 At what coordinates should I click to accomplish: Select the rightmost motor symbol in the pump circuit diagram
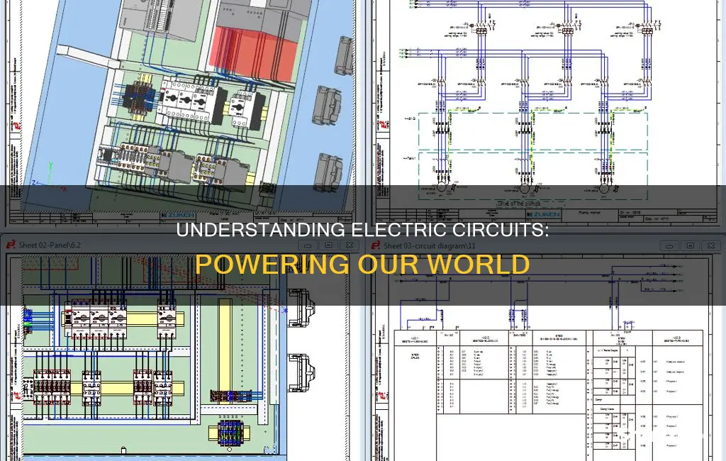click(604, 188)
